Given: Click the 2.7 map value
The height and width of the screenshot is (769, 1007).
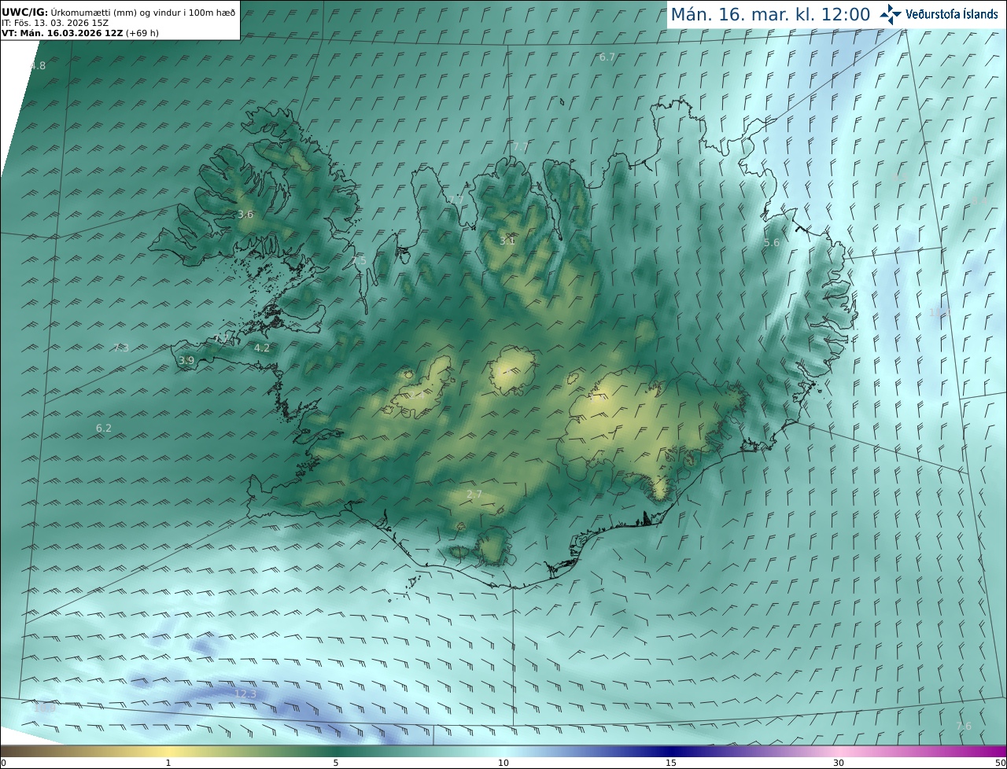Looking at the screenshot, I should click(474, 495).
